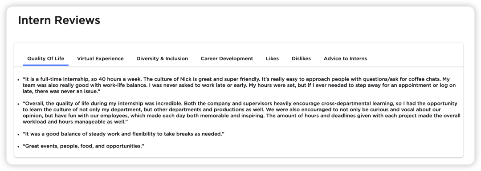Click the bullet before the "Overall" review
Screen dimensions: 481x171
19,104
